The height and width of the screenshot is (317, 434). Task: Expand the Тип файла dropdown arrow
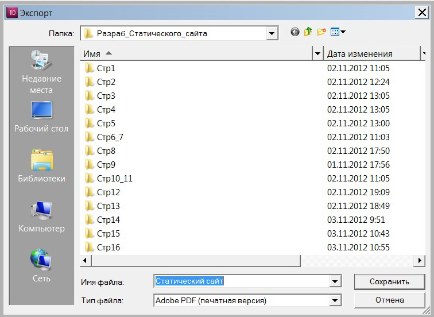pyautogui.click(x=335, y=300)
